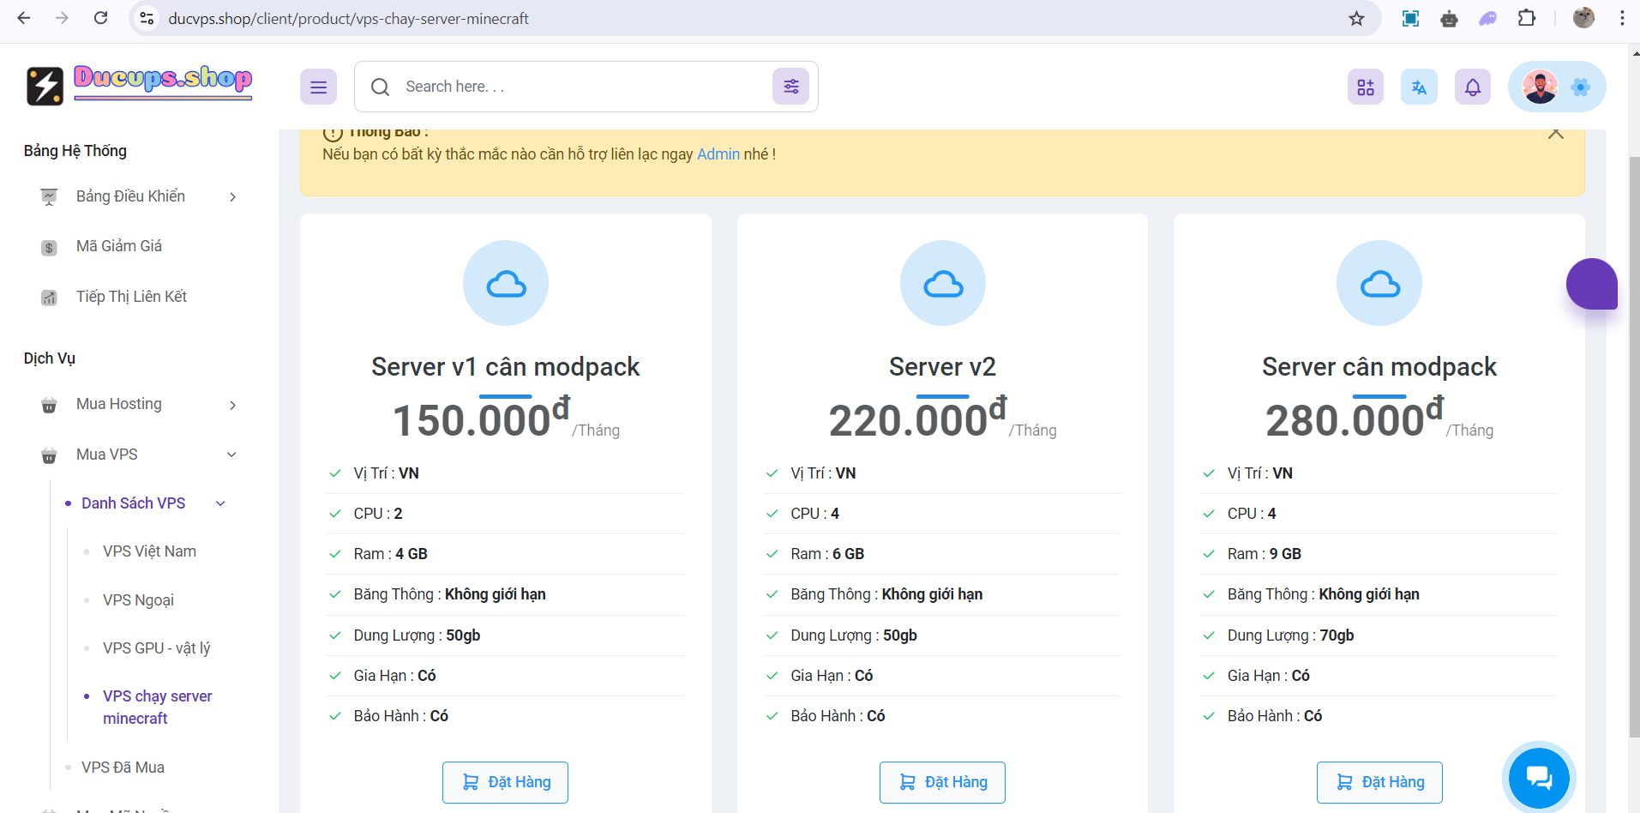
Task: Go back to the previous page
Action: tap(24, 18)
